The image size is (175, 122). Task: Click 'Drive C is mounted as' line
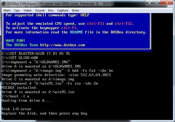pyautogui.click(x=38, y=79)
